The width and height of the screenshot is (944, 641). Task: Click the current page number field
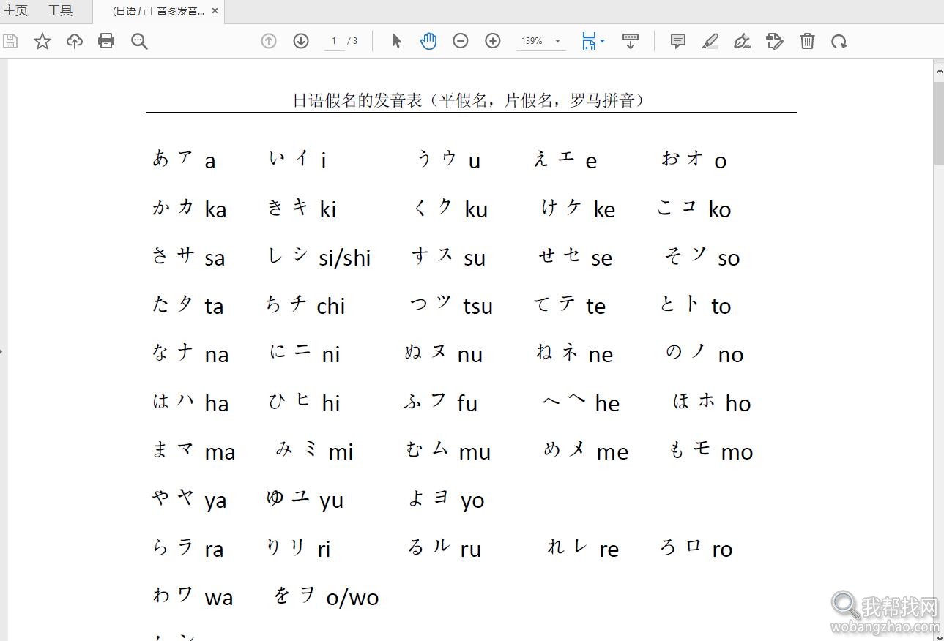(x=334, y=41)
